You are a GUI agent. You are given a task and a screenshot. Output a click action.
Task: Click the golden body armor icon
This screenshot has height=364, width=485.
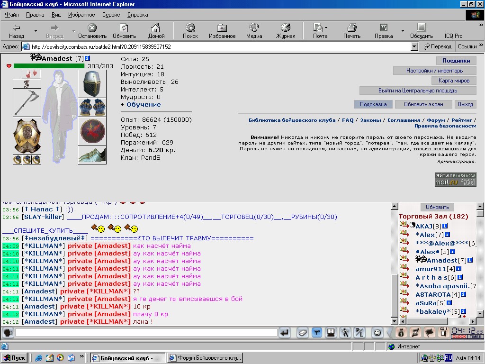pyautogui.click(x=27, y=136)
